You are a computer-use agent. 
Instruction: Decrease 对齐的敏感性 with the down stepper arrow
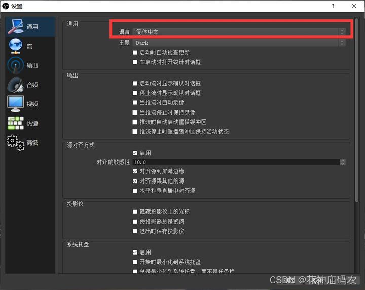tap(342, 164)
